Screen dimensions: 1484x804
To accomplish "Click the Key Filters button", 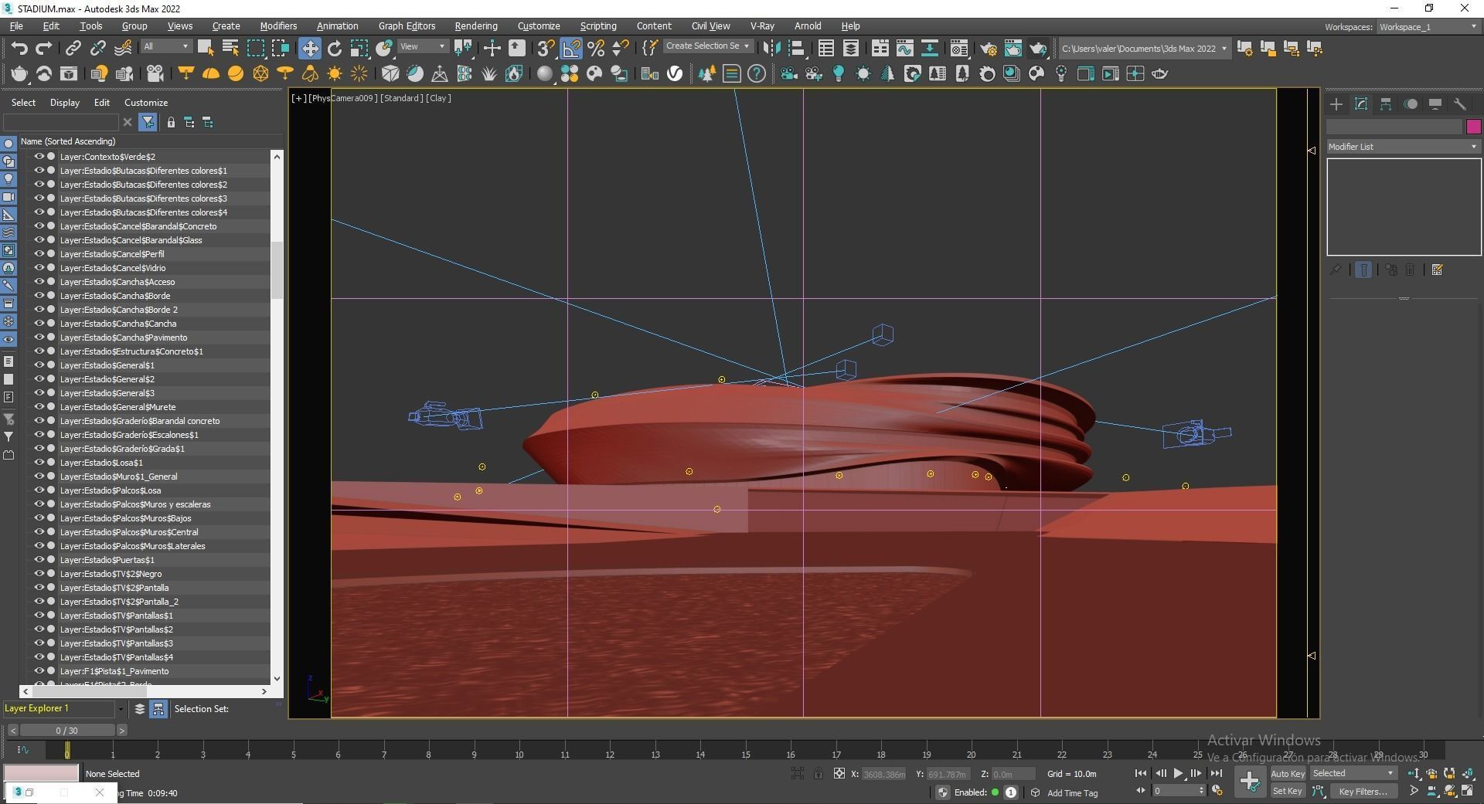I will coord(1363,791).
